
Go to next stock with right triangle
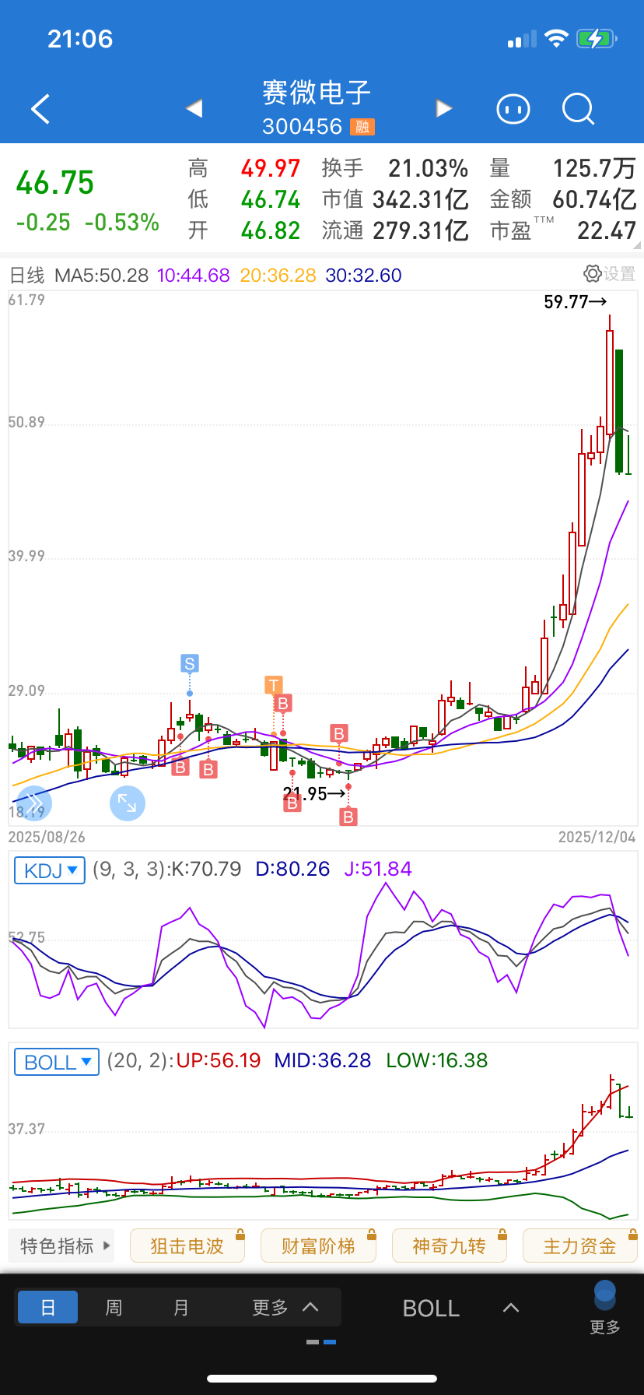point(443,108)
